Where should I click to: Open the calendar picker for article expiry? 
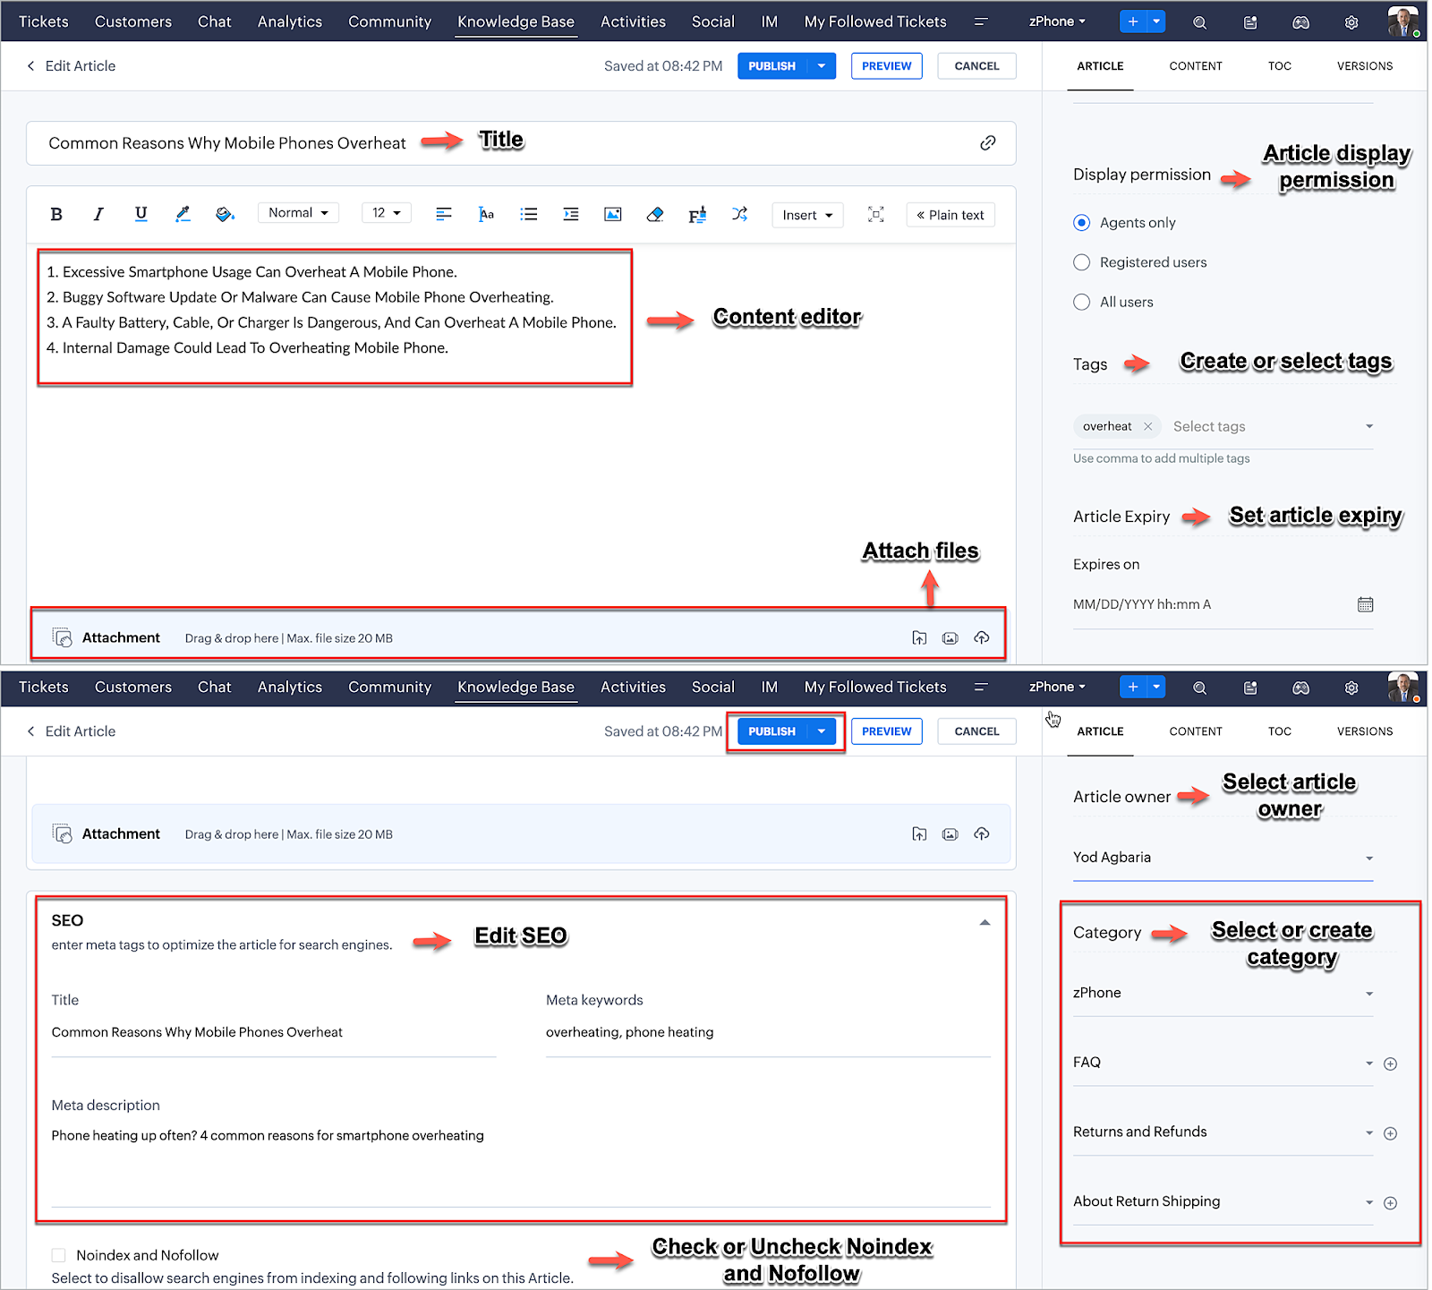(x=1365, y=604)
